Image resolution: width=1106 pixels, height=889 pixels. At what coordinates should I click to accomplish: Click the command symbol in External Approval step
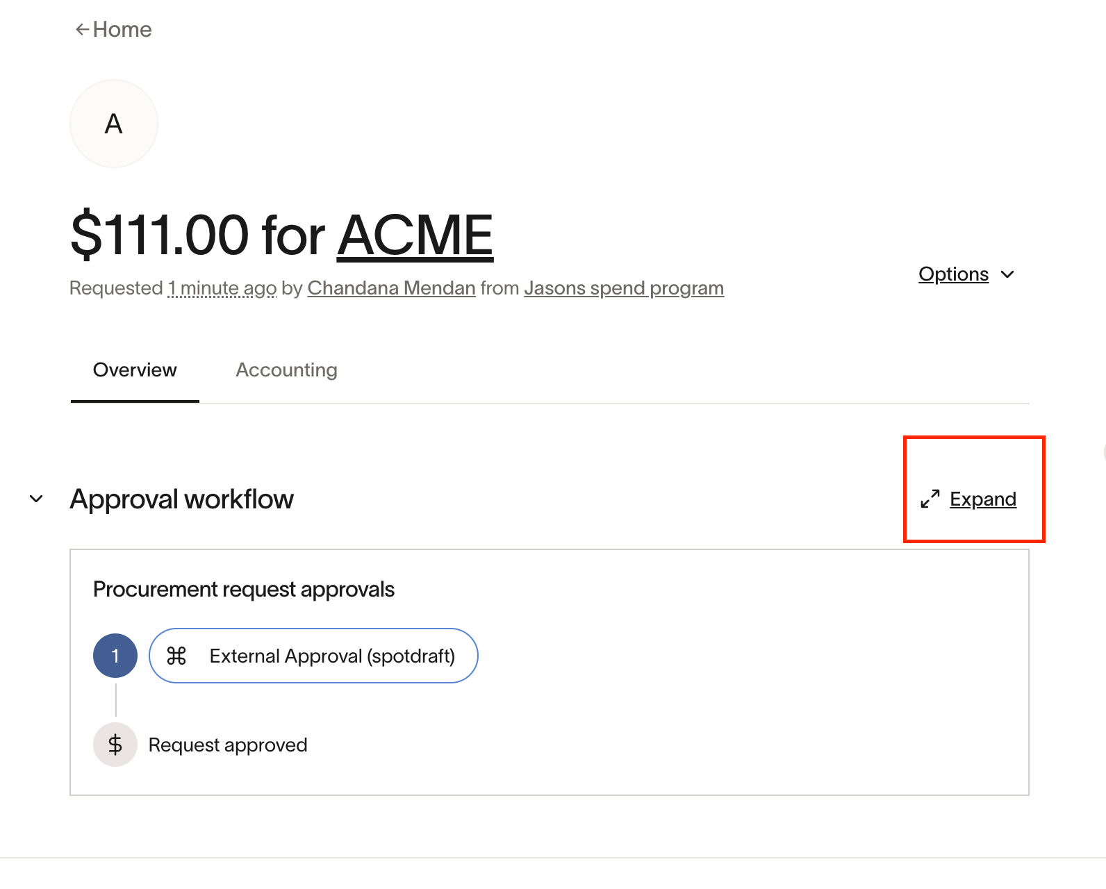click(x=176, y=656)
